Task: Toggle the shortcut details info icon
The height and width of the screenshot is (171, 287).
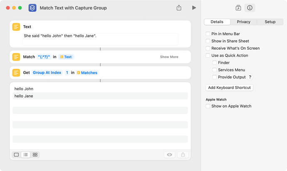Action: tap(250, 8)
